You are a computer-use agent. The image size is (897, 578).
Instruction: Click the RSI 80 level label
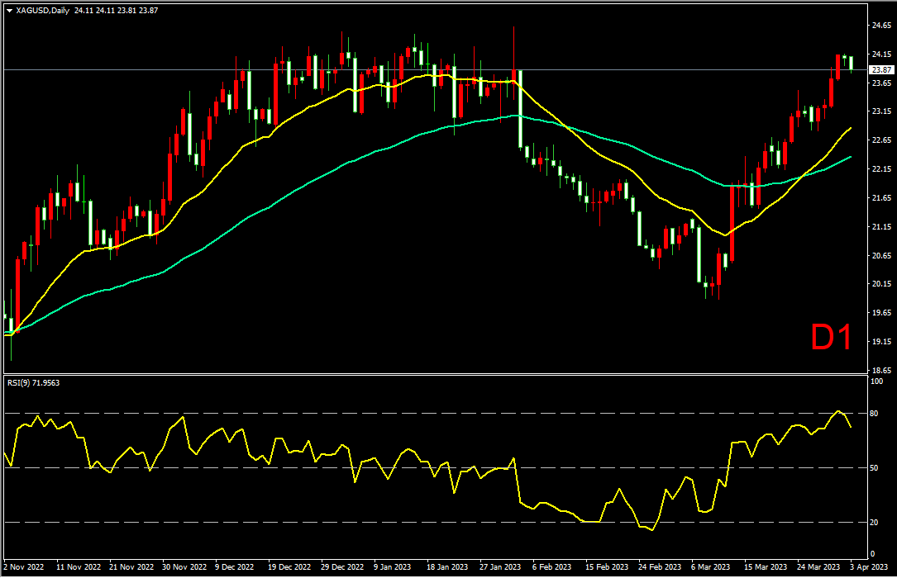click(874, 413)
